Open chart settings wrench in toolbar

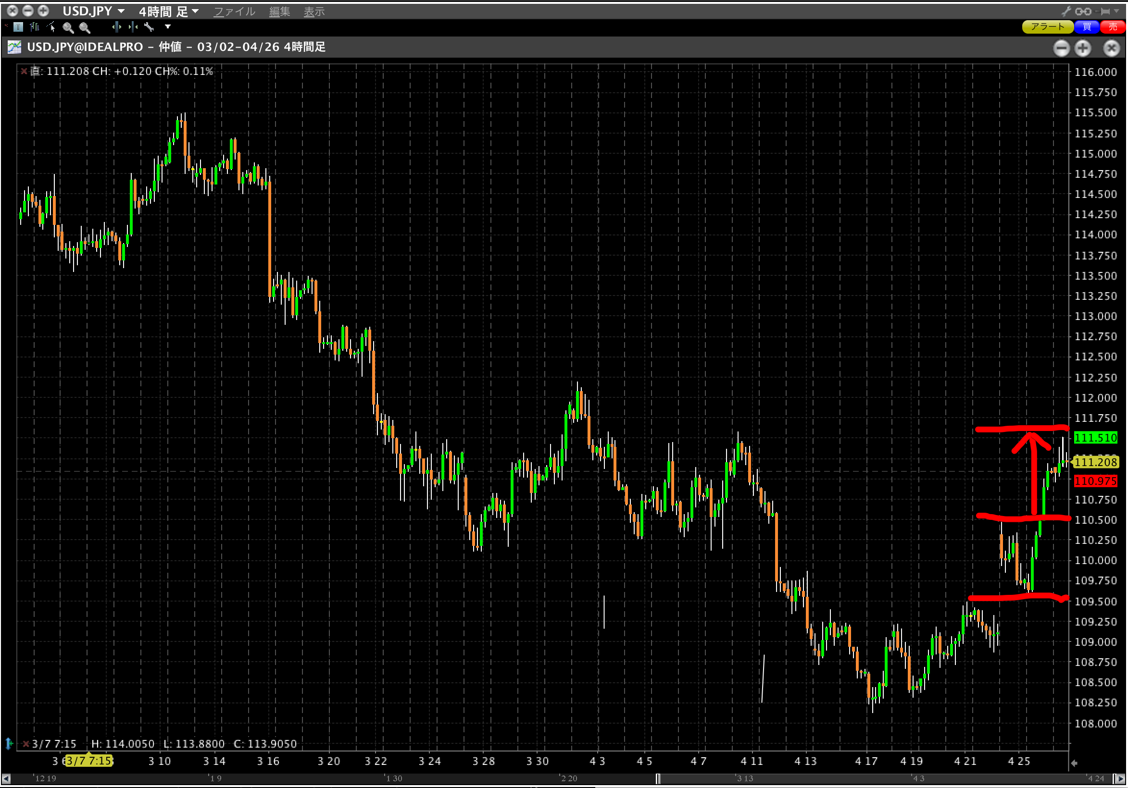coord(149,27)
